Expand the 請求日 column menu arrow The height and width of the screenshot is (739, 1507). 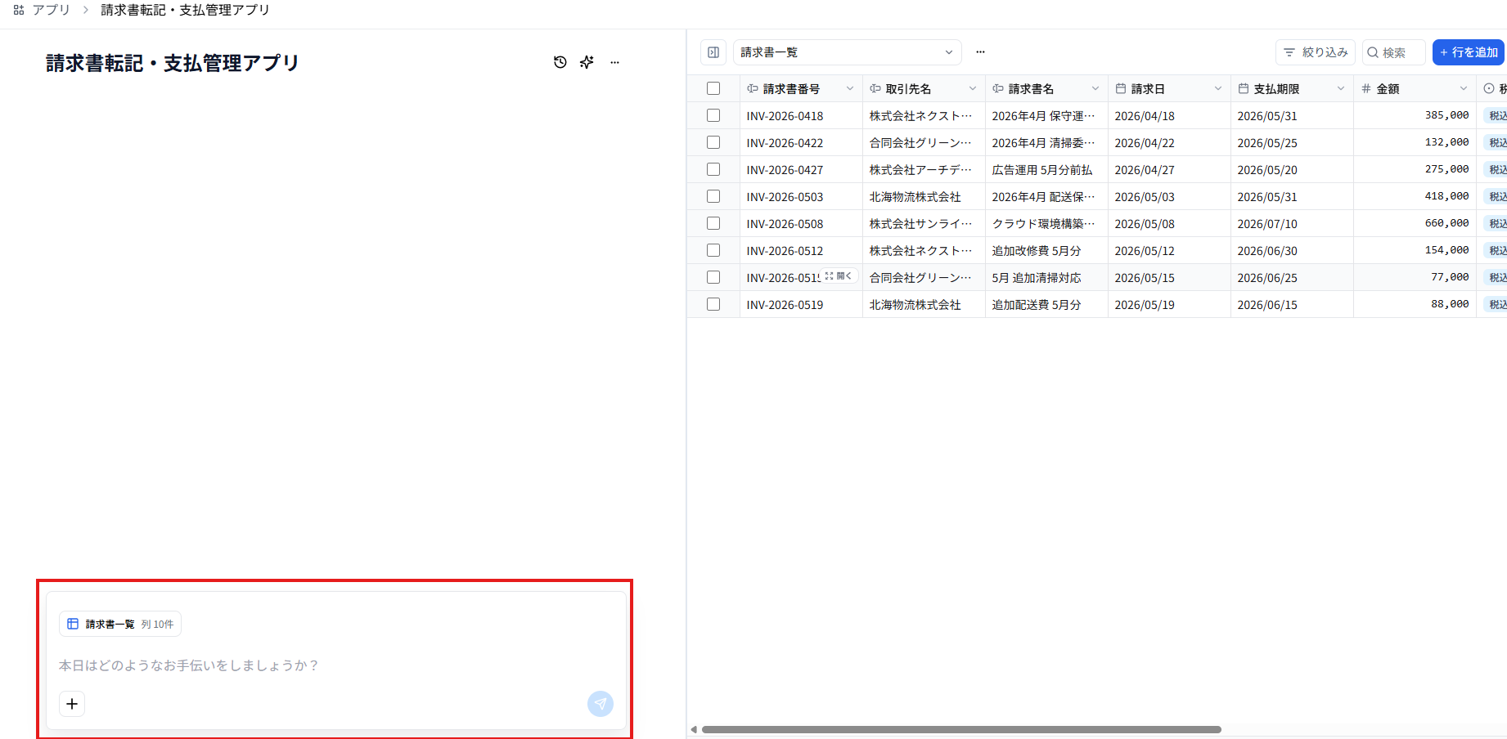point(1218,88)
